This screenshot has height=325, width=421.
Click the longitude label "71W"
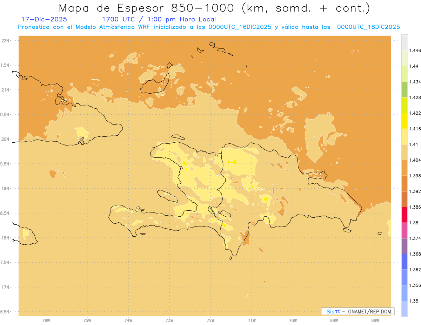(252, 320)
